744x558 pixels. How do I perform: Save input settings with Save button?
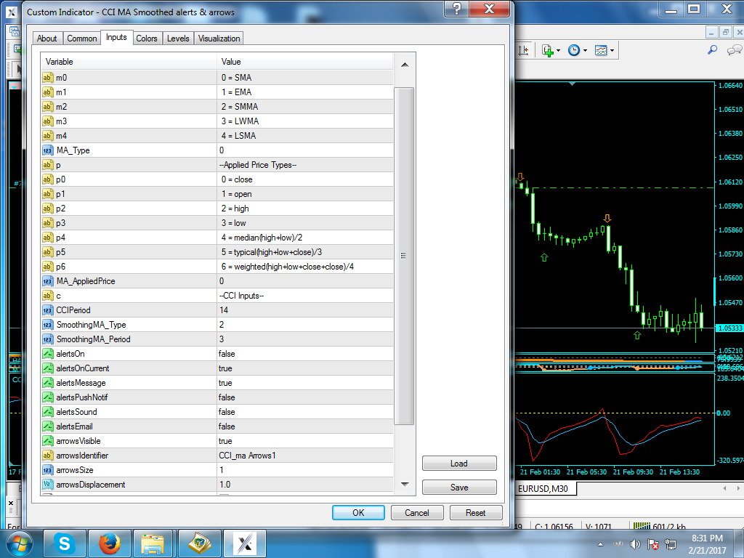pos(459,488)
